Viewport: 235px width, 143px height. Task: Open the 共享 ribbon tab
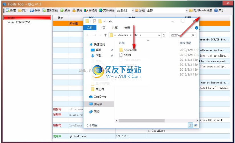coord(115,28)
